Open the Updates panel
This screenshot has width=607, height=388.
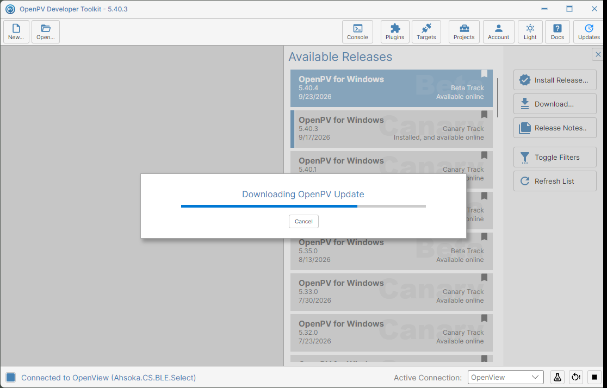pyautogui.click(x=589, y=32)
